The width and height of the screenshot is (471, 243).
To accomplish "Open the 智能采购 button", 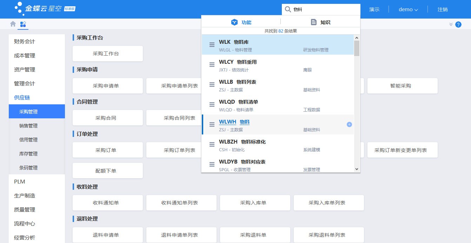I will coord(402,86).
